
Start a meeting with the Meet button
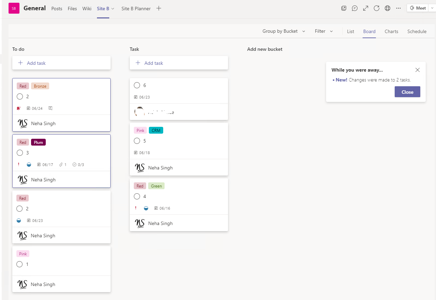pyautogui.click(x=418, y=8)
